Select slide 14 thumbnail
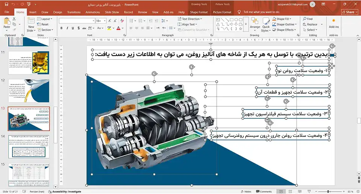Screen dimensions: 361x194 click(x=29, y=147)
